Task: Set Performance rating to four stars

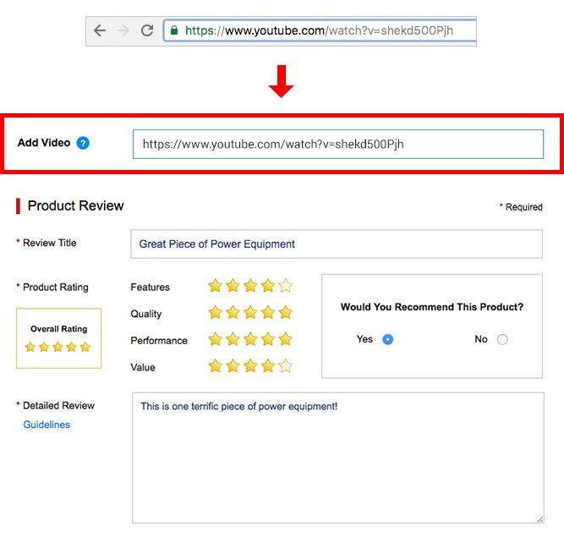Action: point(268,339)
